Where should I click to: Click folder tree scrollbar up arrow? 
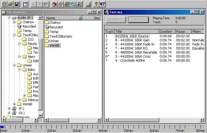coord(40,18)
